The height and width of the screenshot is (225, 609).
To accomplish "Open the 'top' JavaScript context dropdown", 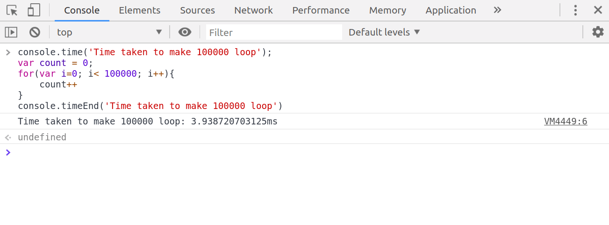I will pyautogui.click(x=109, y=32).
